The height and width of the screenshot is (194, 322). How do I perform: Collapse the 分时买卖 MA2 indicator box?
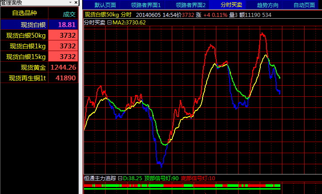109,23
